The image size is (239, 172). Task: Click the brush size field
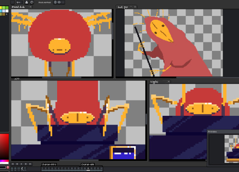tap(19, 2)
